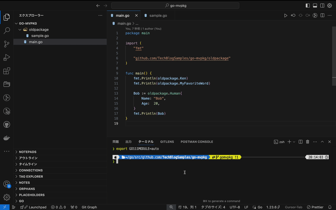The image size is (336, 210).
Task: Kill the terminal with trash icon
Action: [x=308, y=142]
